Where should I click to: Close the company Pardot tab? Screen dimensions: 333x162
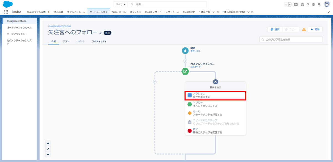(252, 12)
